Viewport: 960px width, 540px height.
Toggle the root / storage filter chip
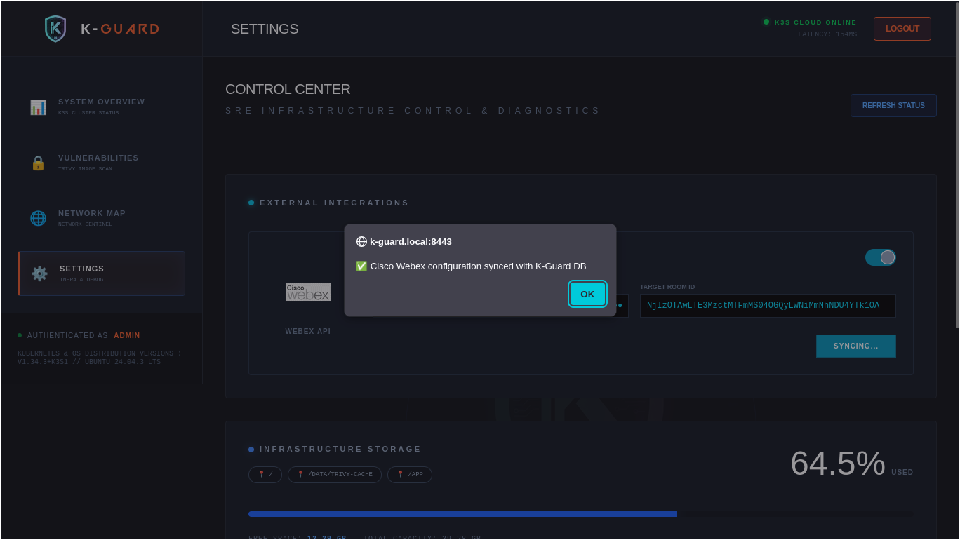[x=265, y=474]
